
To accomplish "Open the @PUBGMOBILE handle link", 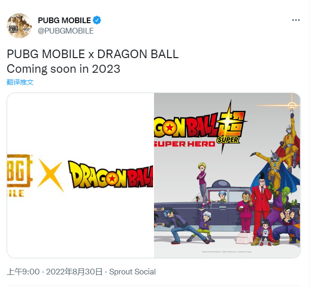I will [x=66, y=31].
